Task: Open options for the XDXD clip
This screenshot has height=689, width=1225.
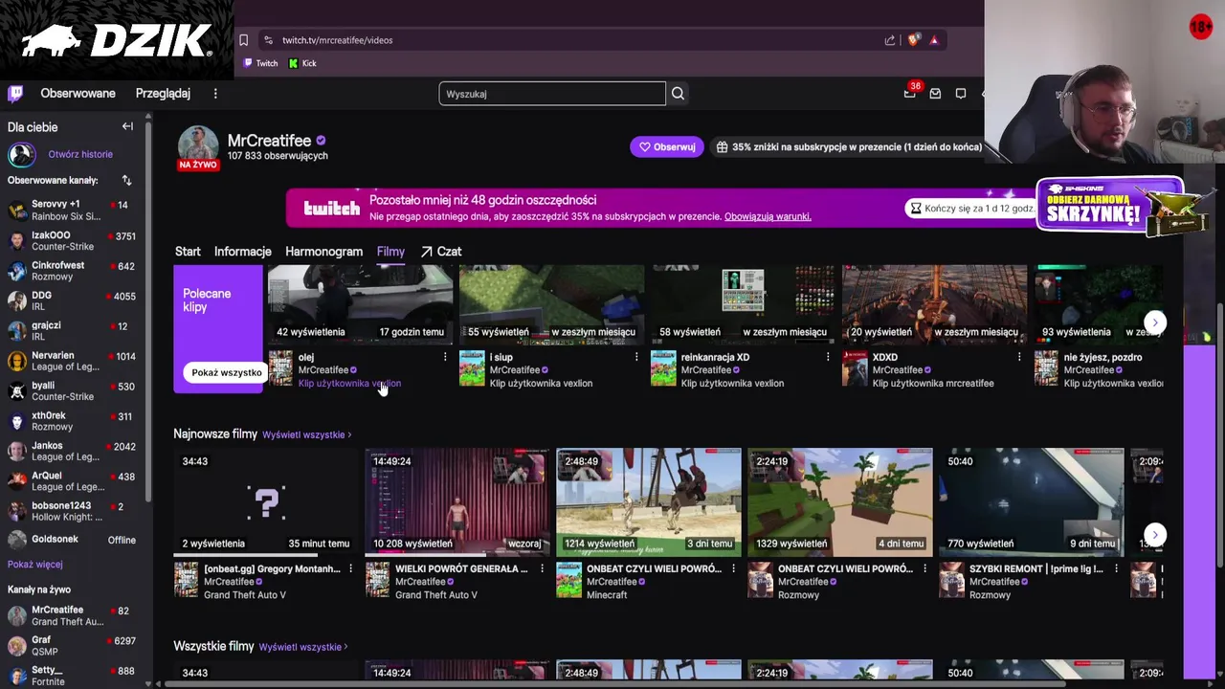Action: coord(1019,357)
